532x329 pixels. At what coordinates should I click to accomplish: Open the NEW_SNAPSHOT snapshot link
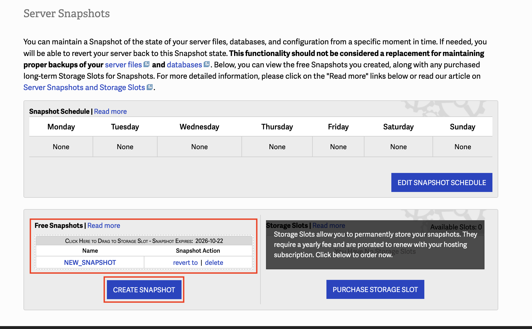90,262
